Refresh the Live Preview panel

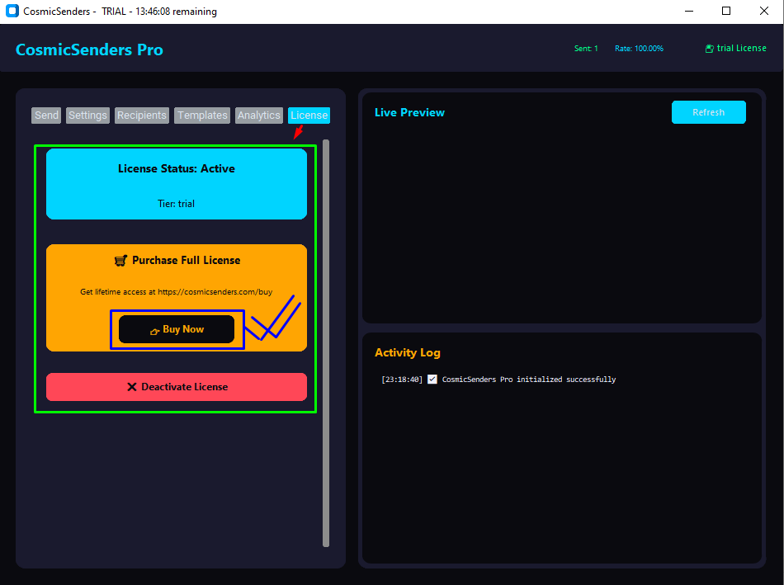point(709,112)
